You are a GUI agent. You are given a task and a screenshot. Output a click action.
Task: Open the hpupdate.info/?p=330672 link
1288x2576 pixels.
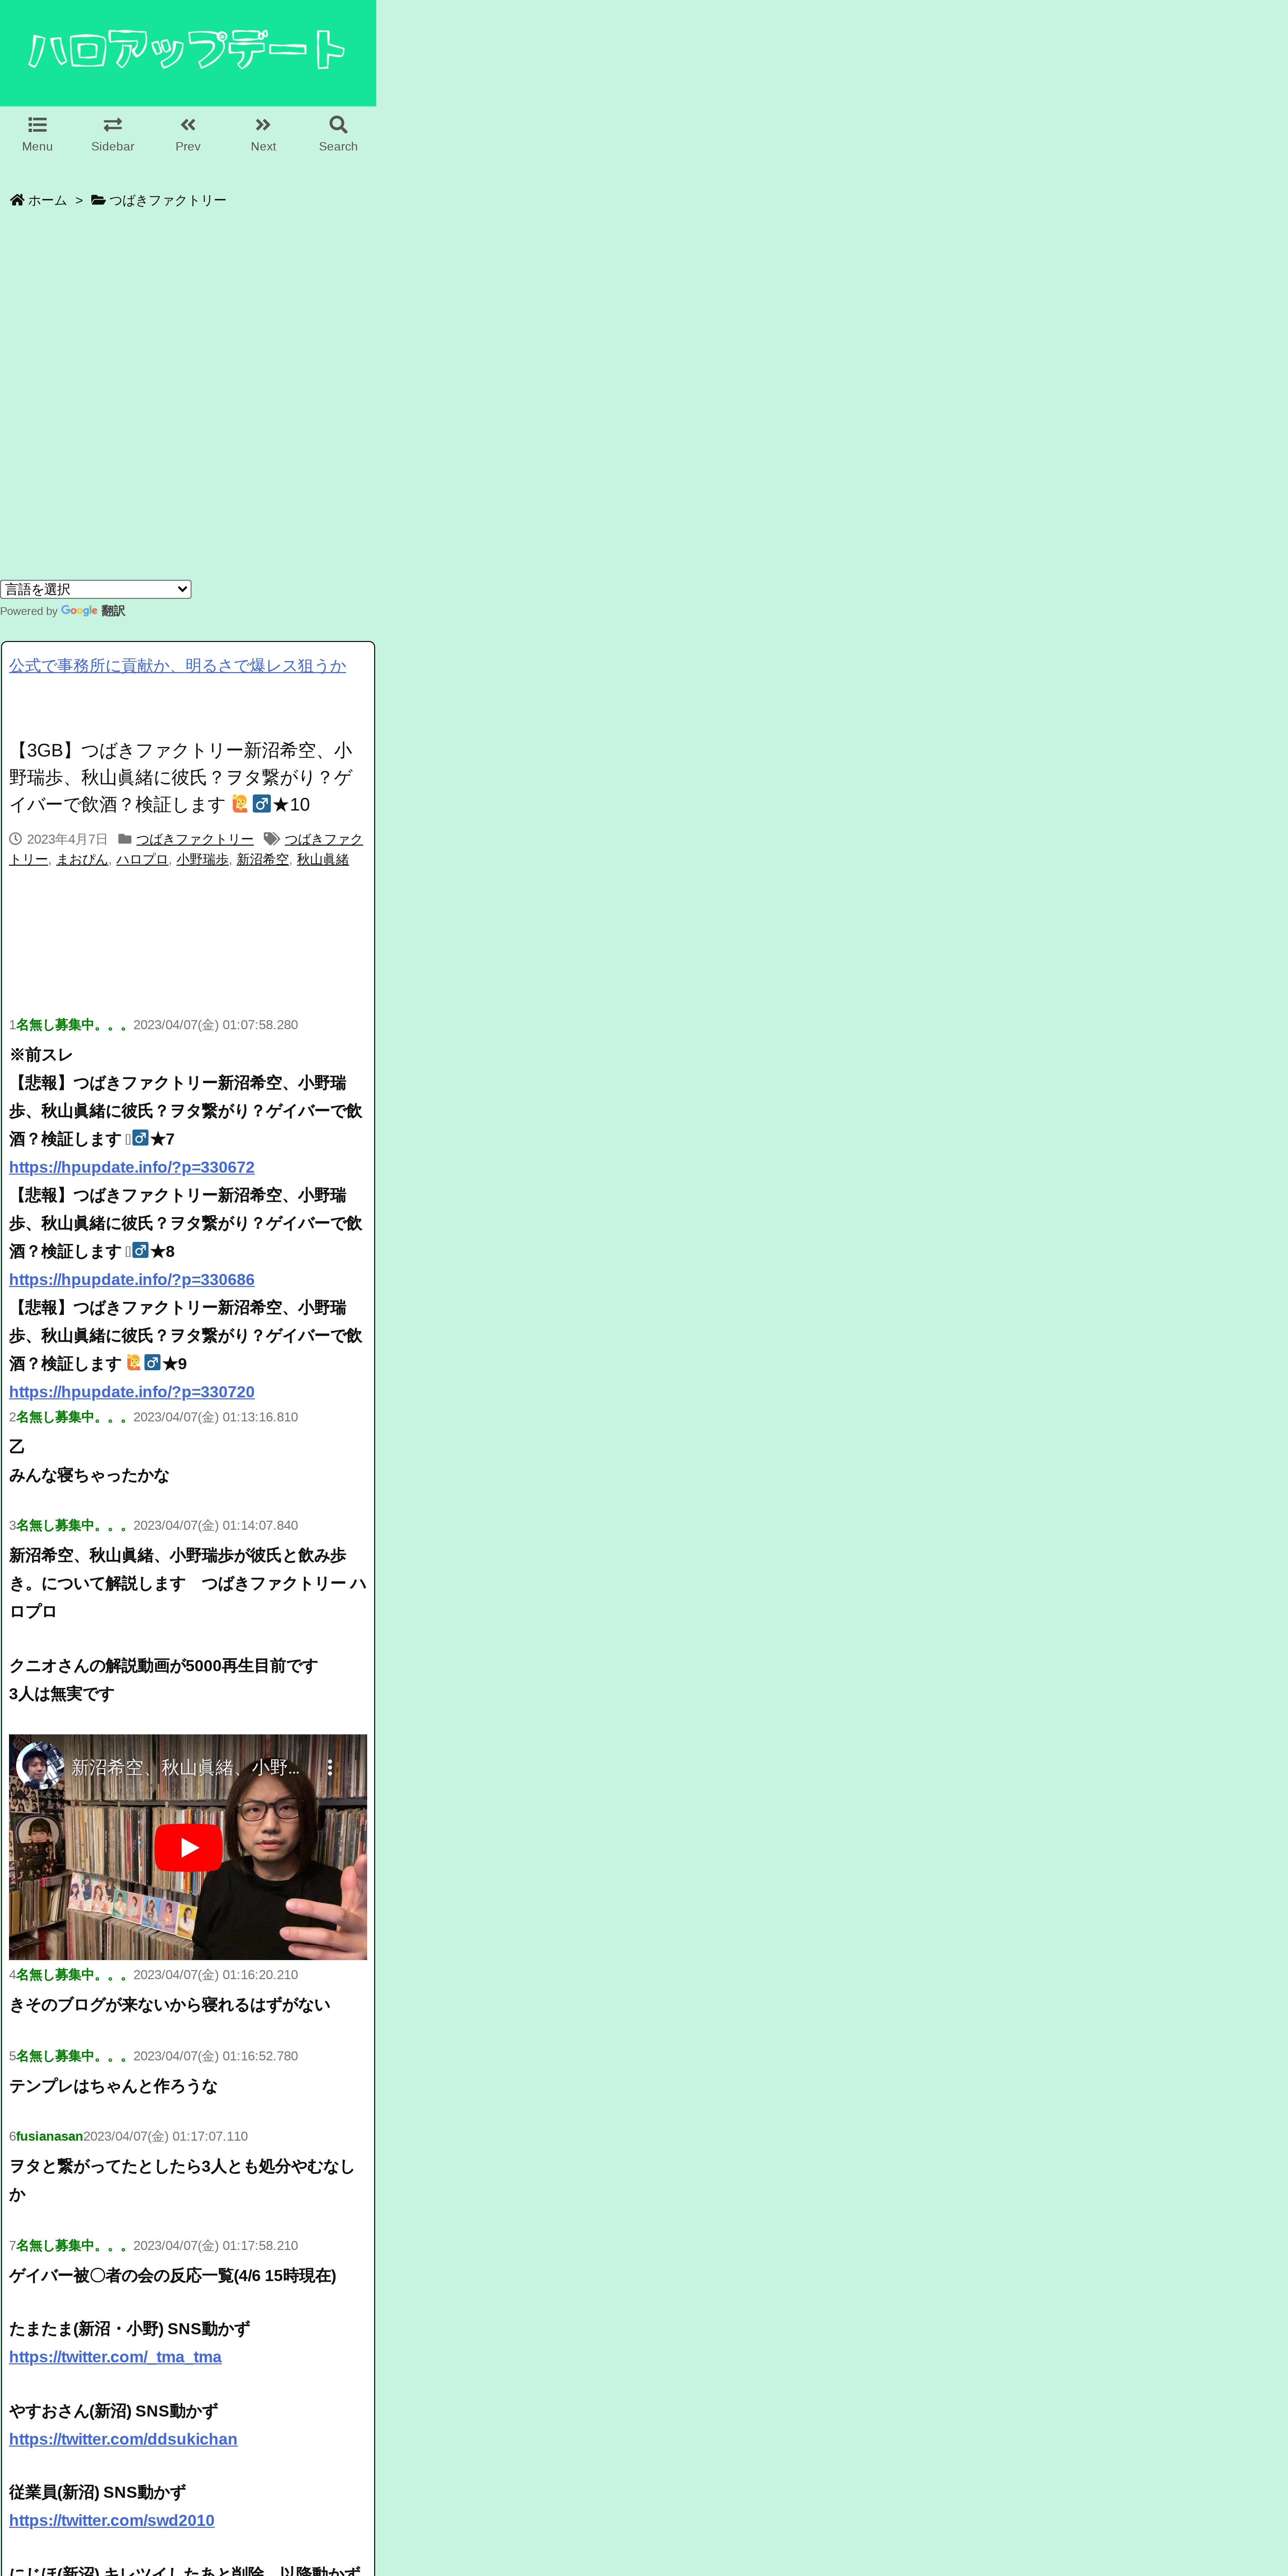coord(132,1167)
